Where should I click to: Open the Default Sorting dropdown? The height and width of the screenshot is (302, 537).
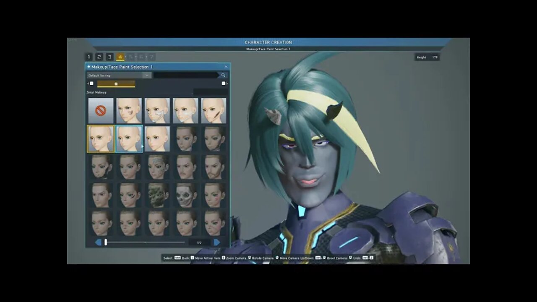click(119, 75)
